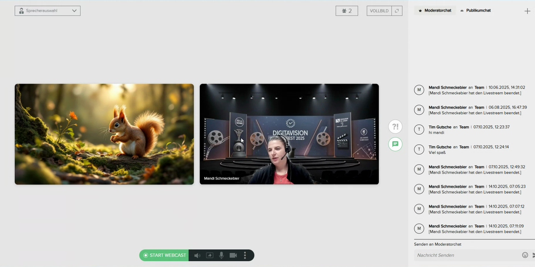Click the squirrel video thumbnail
The height and width of the screenshot is (267, 535).
(x=104, y=133)
